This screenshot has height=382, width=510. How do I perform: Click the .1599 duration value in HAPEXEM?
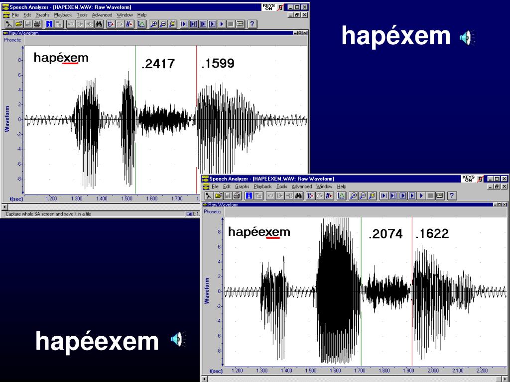coord(218,63)
